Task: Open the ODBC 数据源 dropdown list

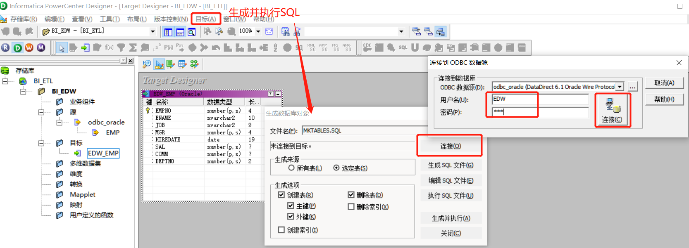Action: point(620,87)
